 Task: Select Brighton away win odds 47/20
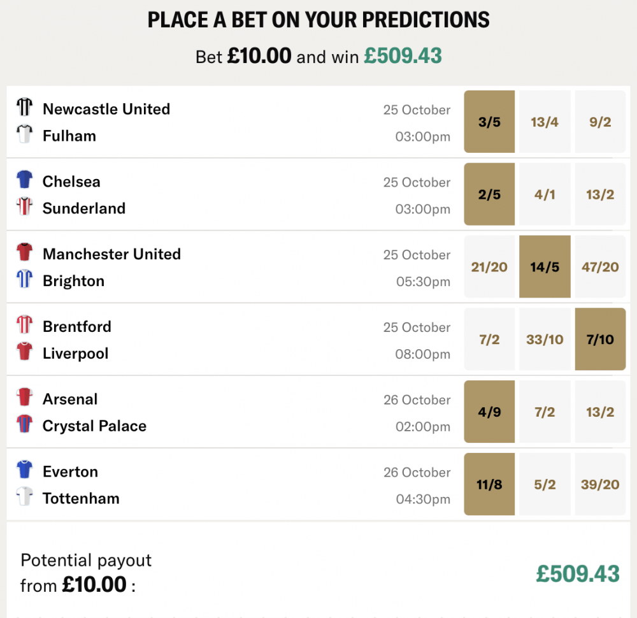point(600,267)
